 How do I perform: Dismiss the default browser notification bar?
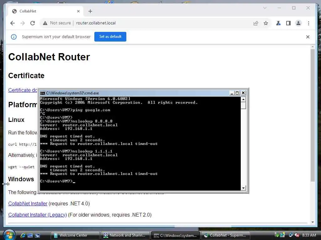coord(308,37)
